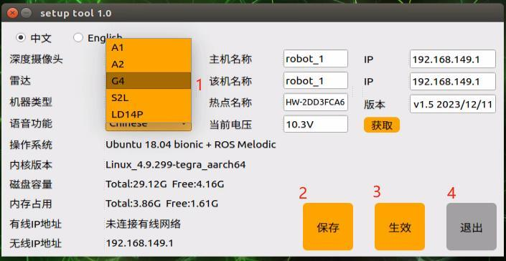
Task: Click the 雷达 label
Action: (x=20, y=80)
